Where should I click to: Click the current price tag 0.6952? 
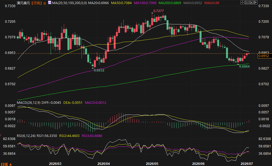pos(265,56)
